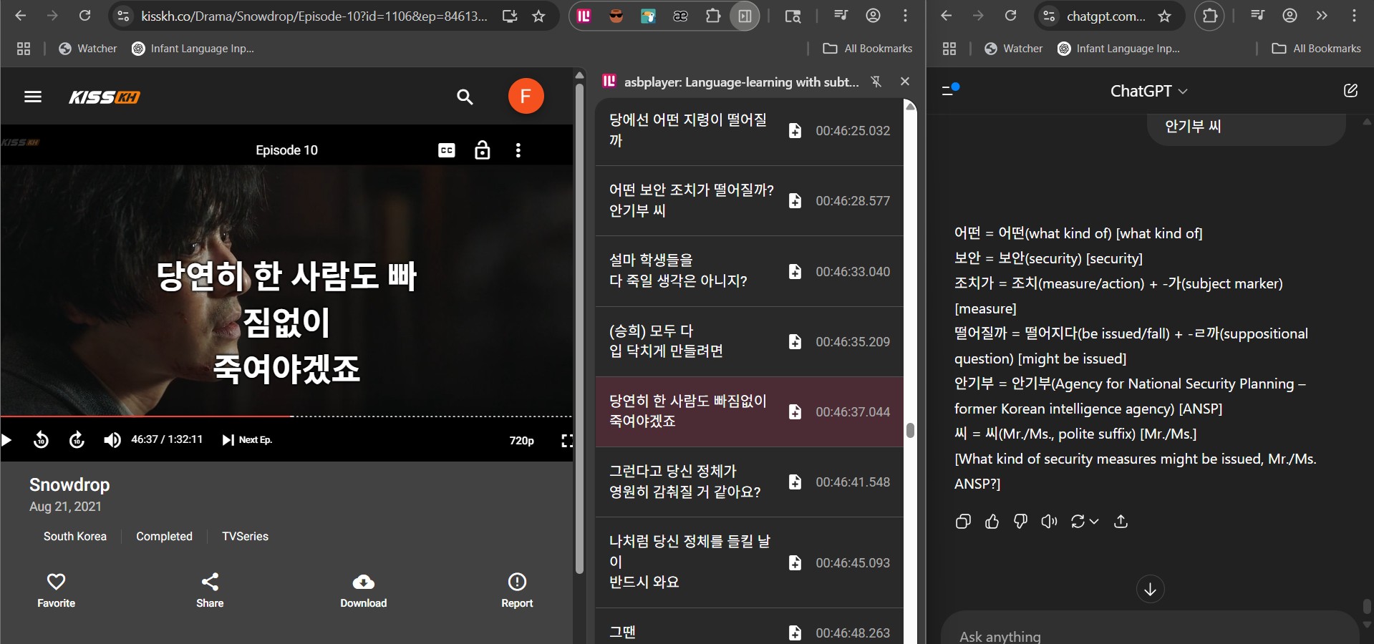Screen dimensions: 1374x644
Task: Copy subtitle at 00:46:28.577
Action: [x=795, y=200]
